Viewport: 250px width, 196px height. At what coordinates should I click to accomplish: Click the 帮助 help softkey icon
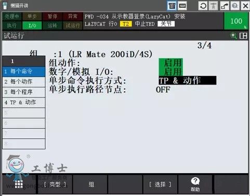point(195,184)
